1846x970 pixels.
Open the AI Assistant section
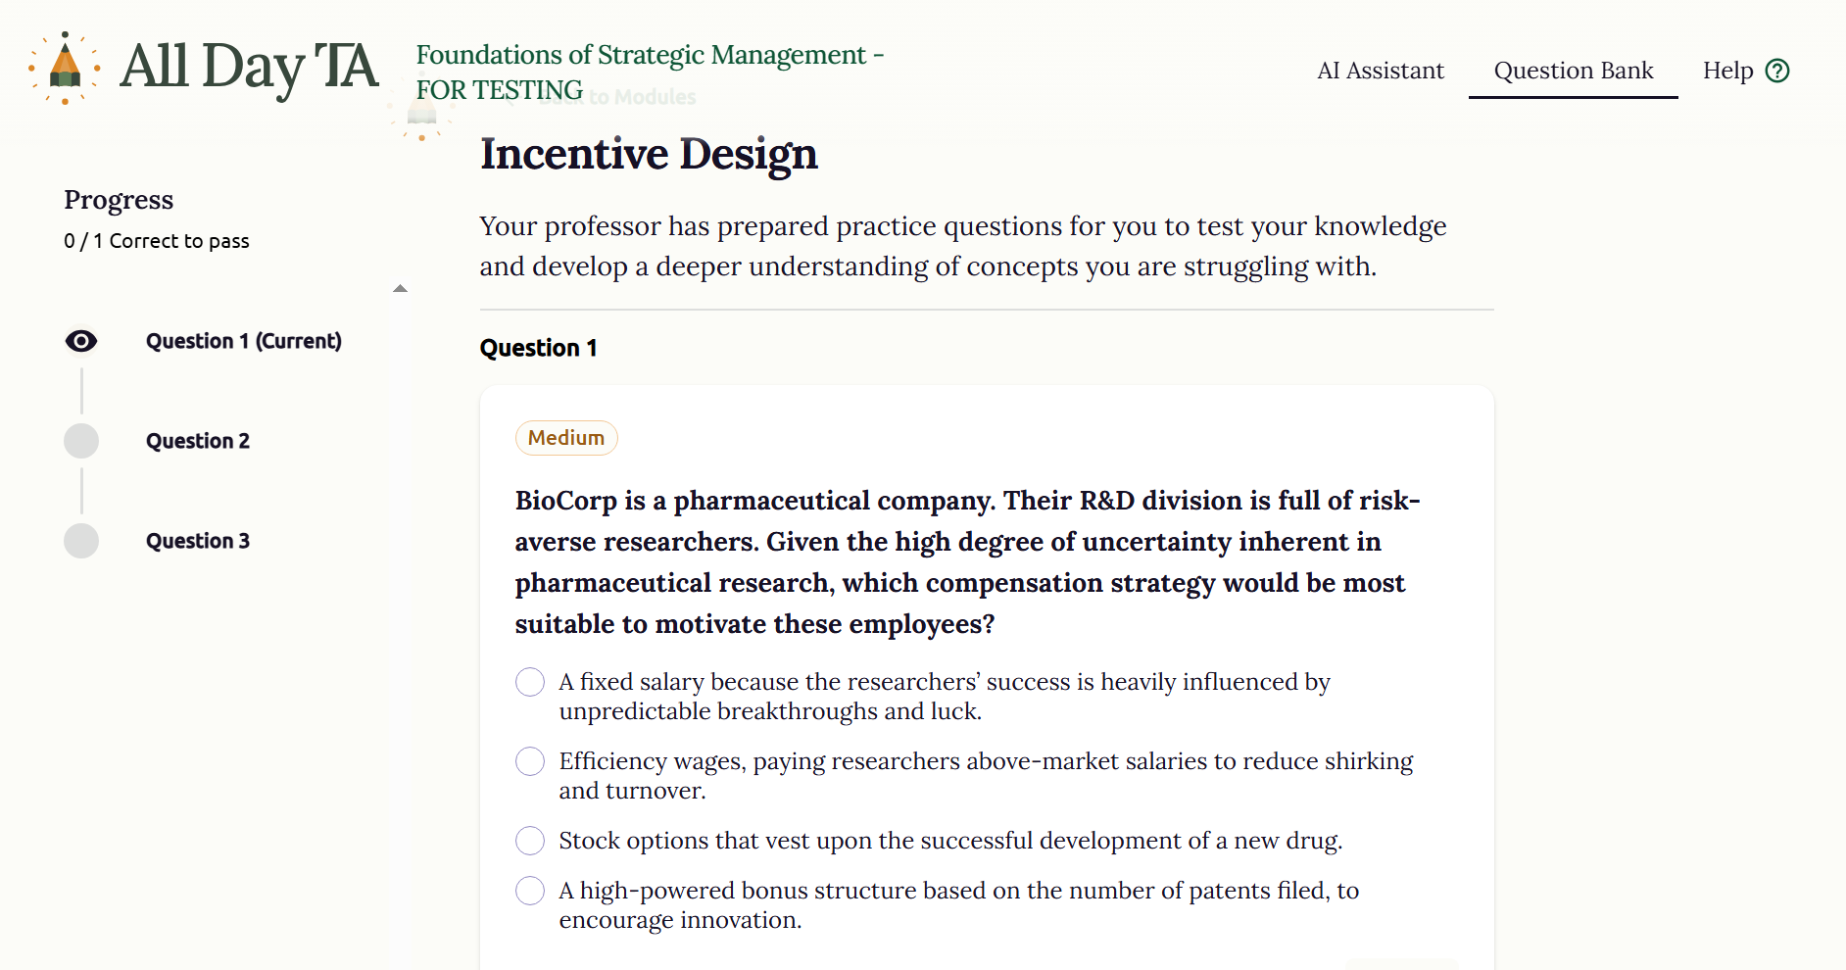[x=1380, y=71]
